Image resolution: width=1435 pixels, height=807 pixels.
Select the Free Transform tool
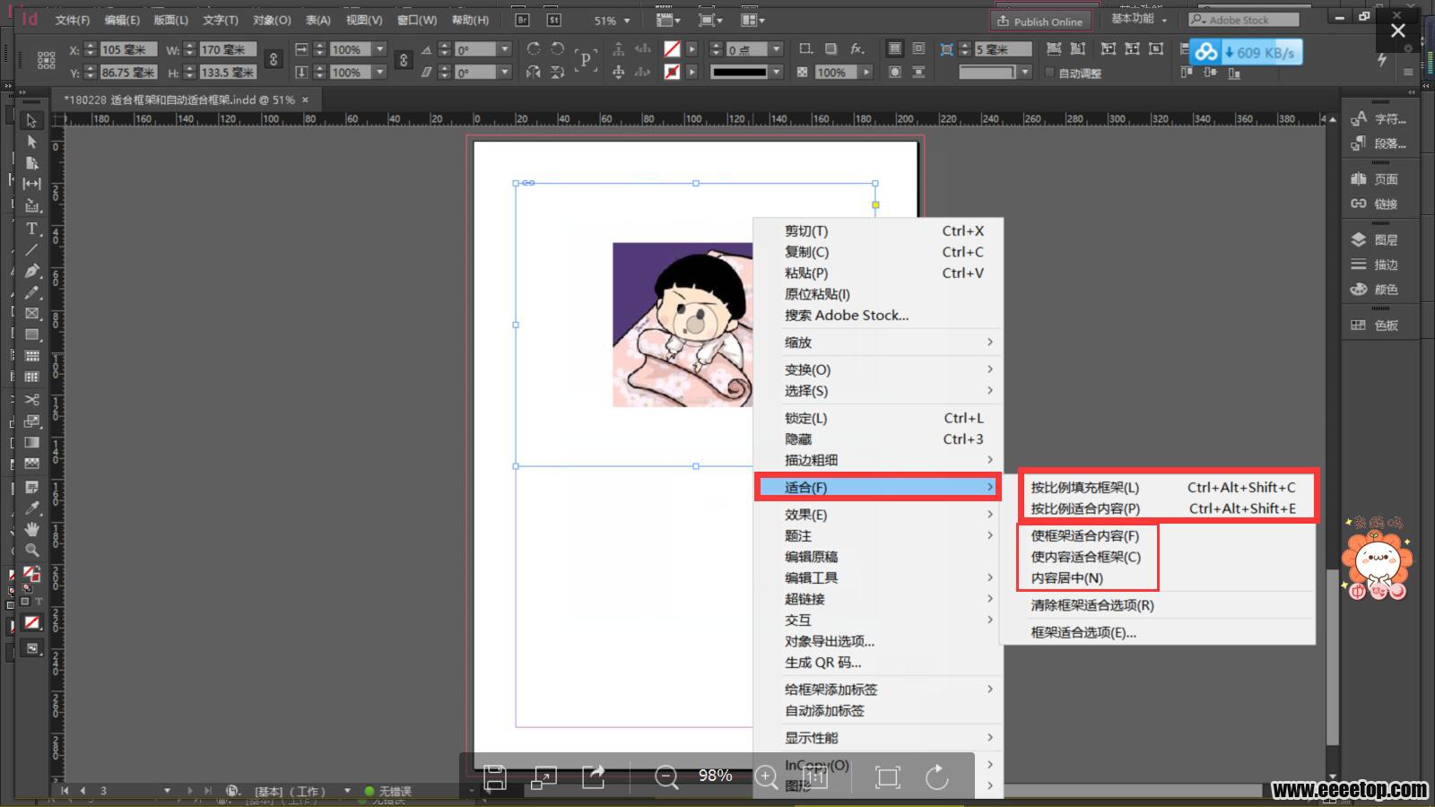pos(32,421)
